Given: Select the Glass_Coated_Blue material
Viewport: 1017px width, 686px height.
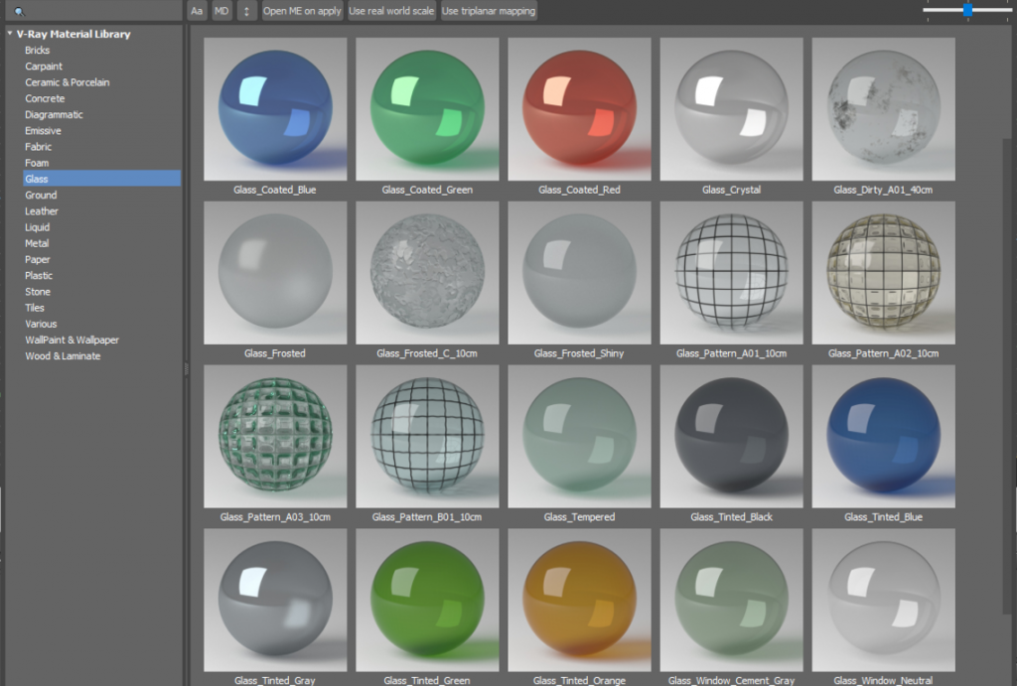Looking at the screenshot, I should click(275, 109).
